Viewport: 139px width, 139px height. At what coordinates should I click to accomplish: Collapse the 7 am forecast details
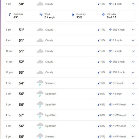point(133,4)
